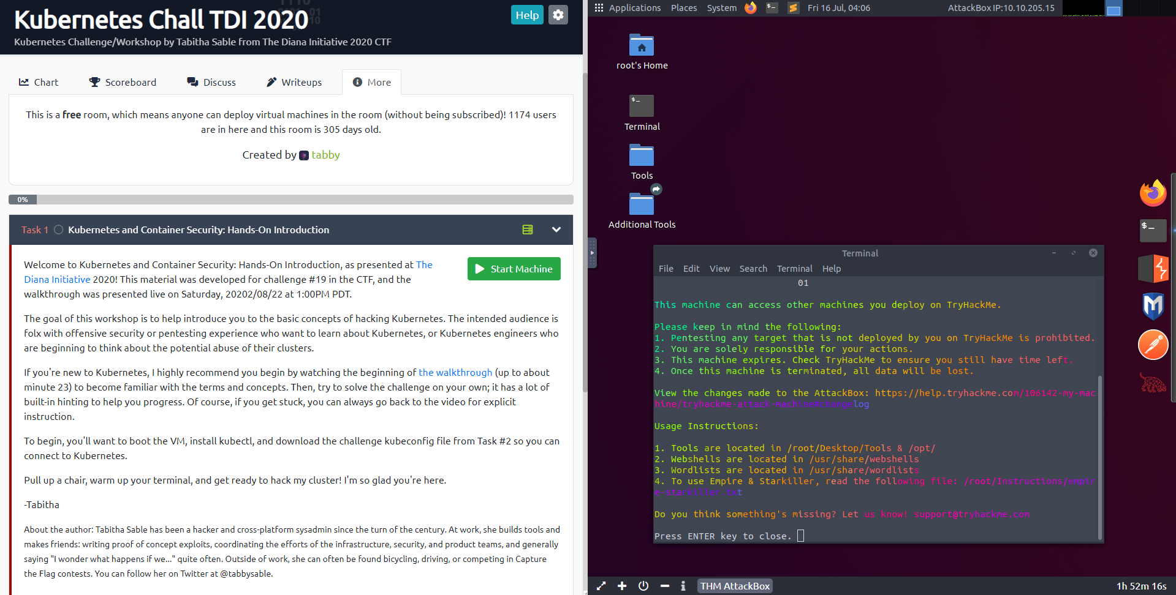Open the Help button in room header
Screen dimensions: 1176x595
[x=527, y=15]
